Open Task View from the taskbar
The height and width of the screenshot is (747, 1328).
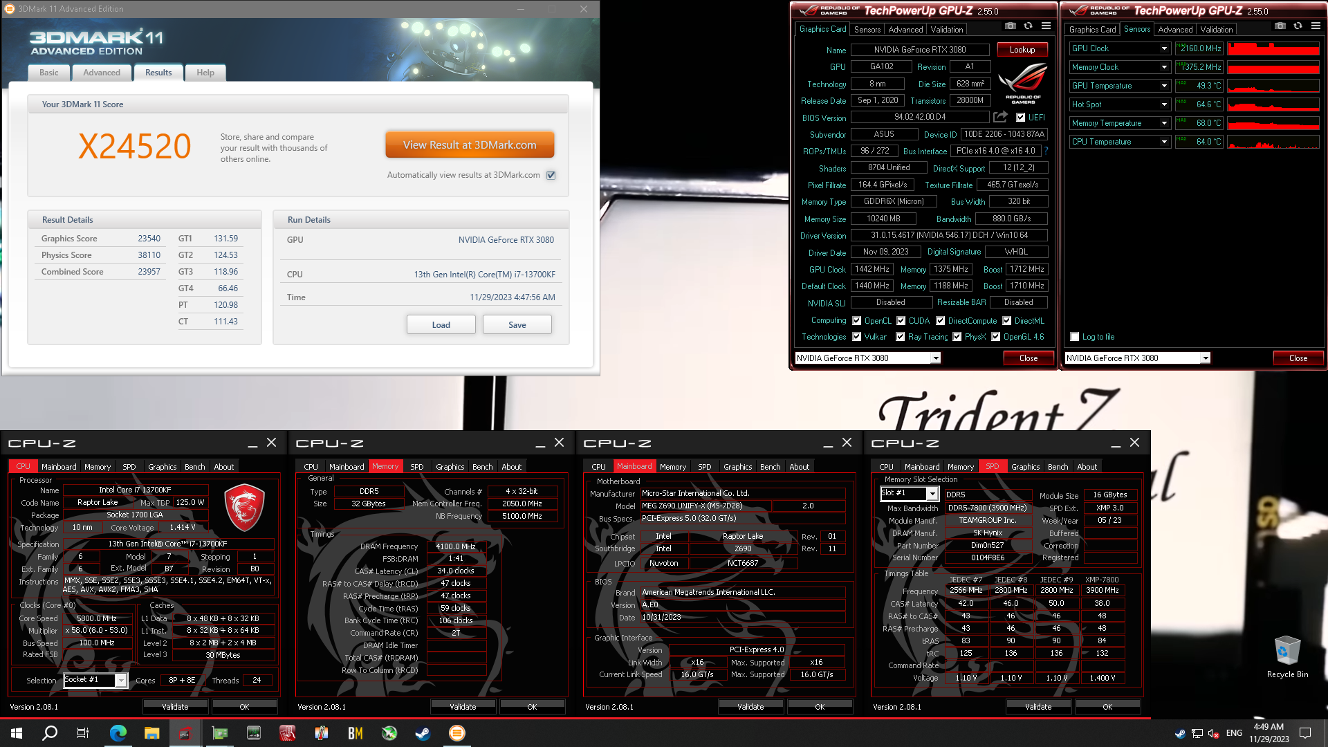[83, 733]
